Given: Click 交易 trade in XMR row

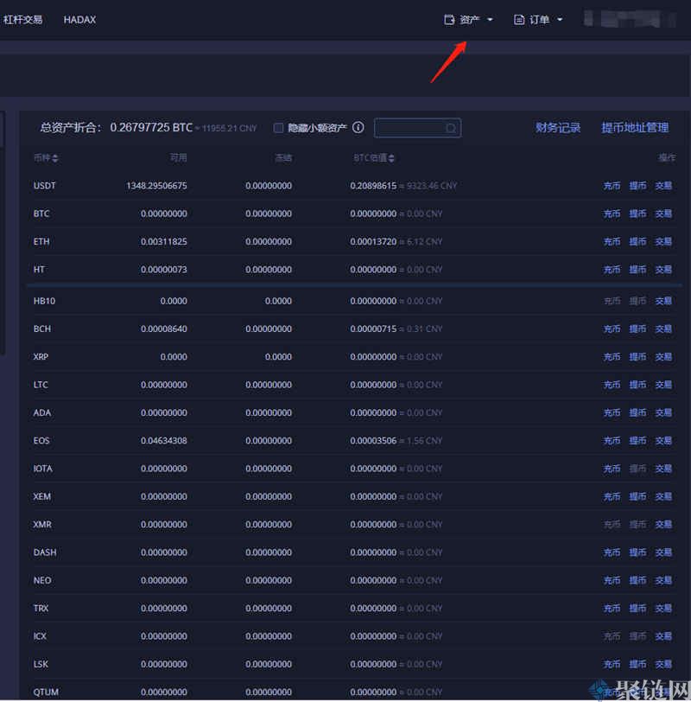Looking at the screenshot, I should [663, 525].
